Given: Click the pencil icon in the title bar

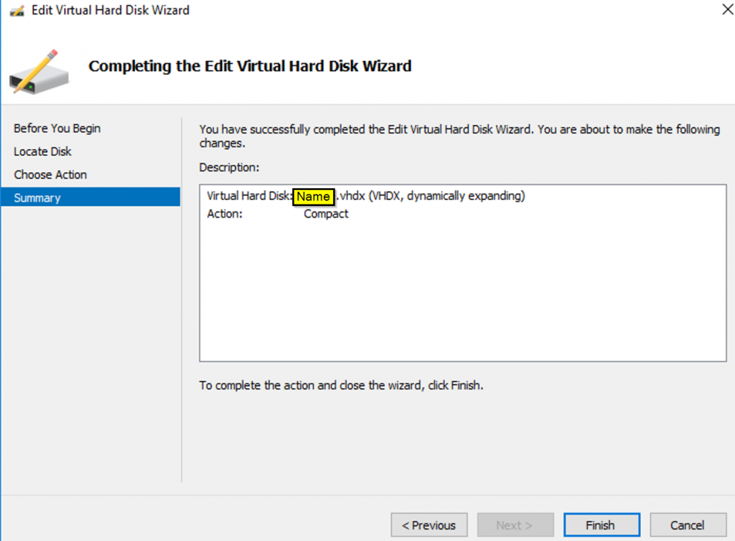Looking at the screenshot, I should (16, 11).
